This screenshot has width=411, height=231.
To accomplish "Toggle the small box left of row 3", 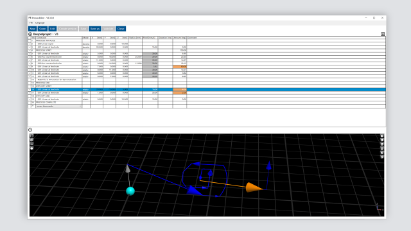I will coord(30,47).
